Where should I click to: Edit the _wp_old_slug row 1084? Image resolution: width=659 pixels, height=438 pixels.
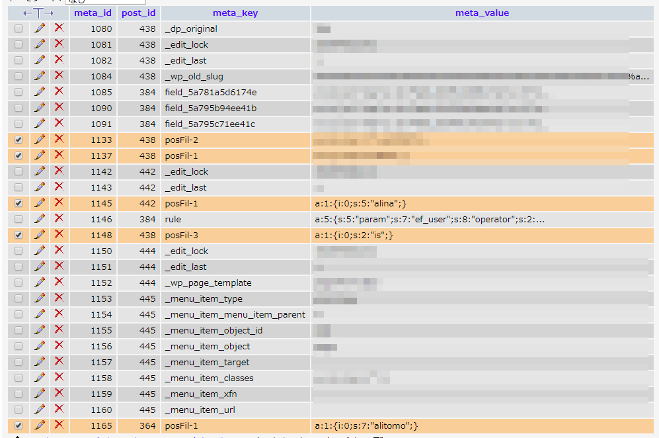pyautogui.click(x=40, y=75)
